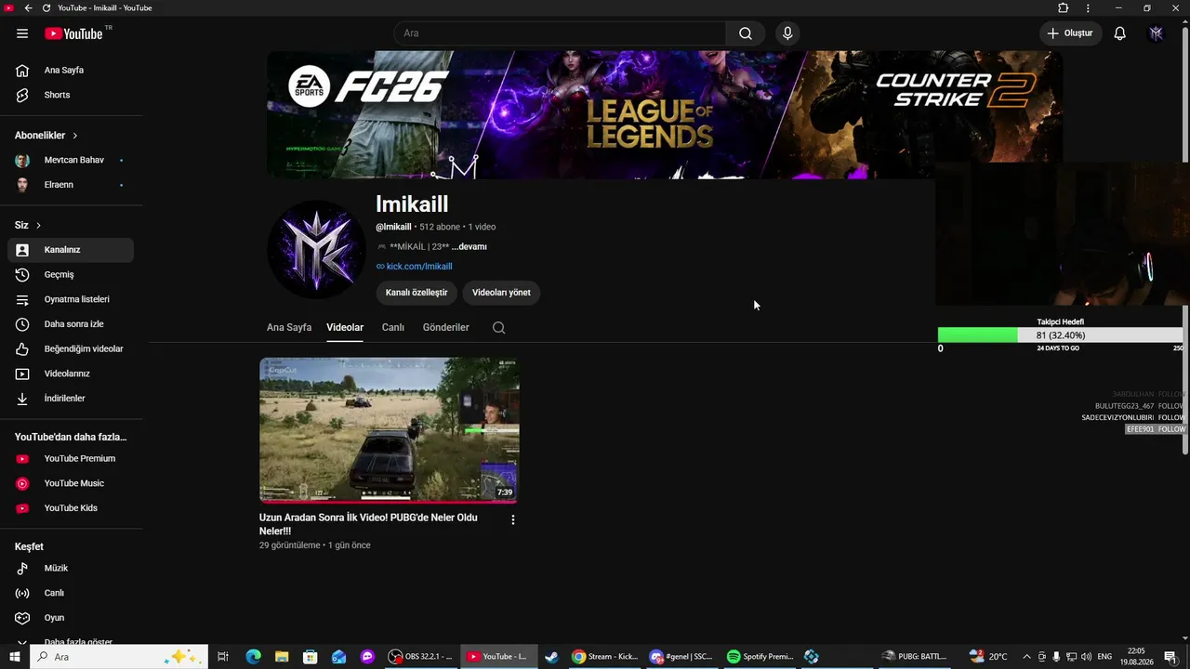Open Oyun under Keşfet

pos(71,618)
